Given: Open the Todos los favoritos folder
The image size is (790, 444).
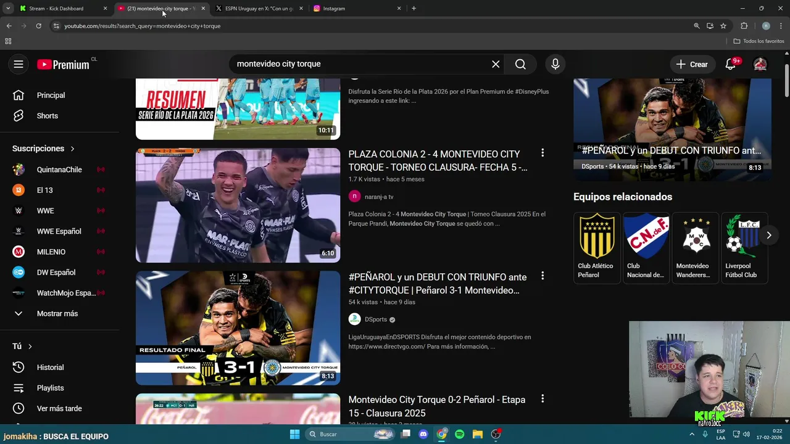Looking at the screenshot, I should coord(759,41).
